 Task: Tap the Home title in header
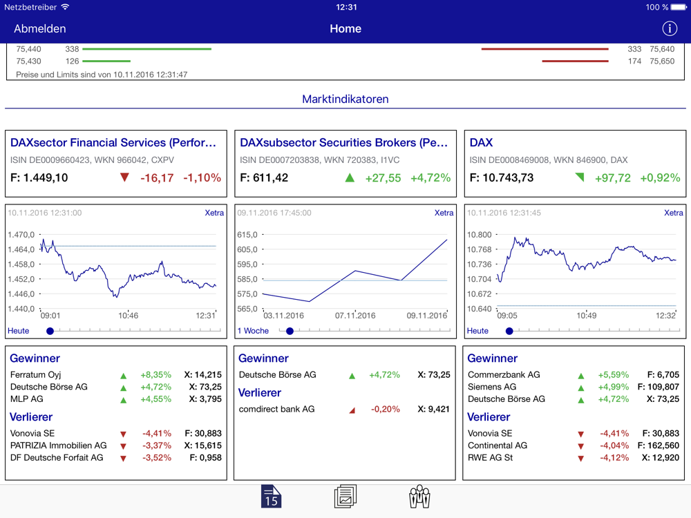coord(345,28)
